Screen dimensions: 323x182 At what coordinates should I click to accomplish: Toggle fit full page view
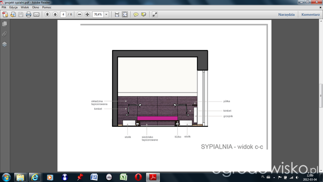point(125,15)
